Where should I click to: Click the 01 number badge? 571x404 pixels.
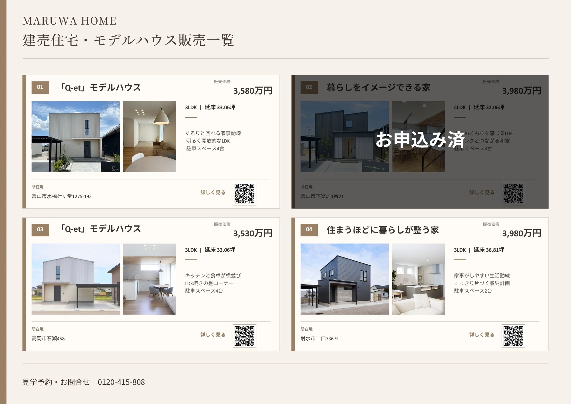[x=40, y=87]
